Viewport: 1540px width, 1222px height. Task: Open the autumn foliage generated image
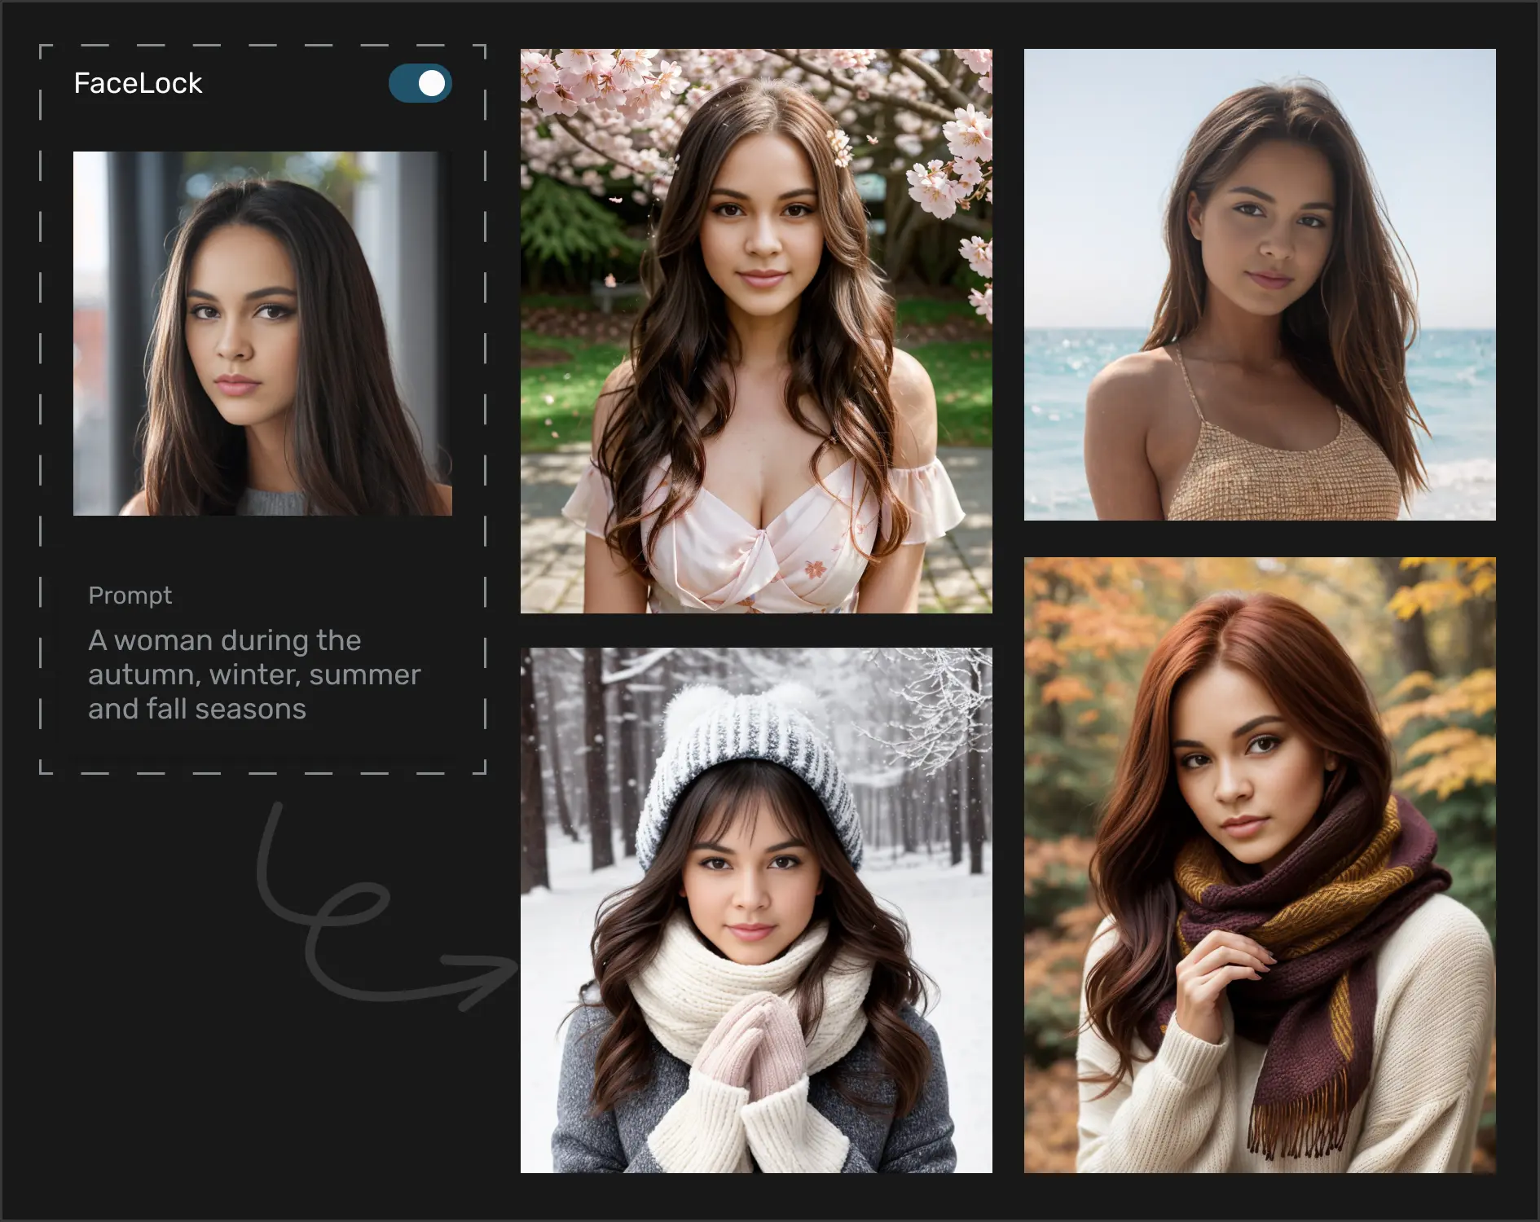[x=1259, y=864]
